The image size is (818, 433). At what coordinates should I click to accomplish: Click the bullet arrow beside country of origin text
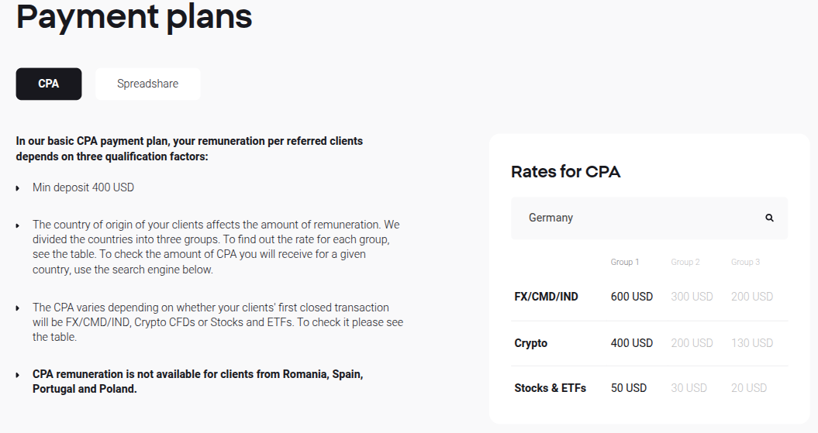pos(18,225)
